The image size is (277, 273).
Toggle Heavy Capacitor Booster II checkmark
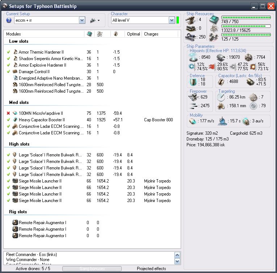click(x=8, y=119)
